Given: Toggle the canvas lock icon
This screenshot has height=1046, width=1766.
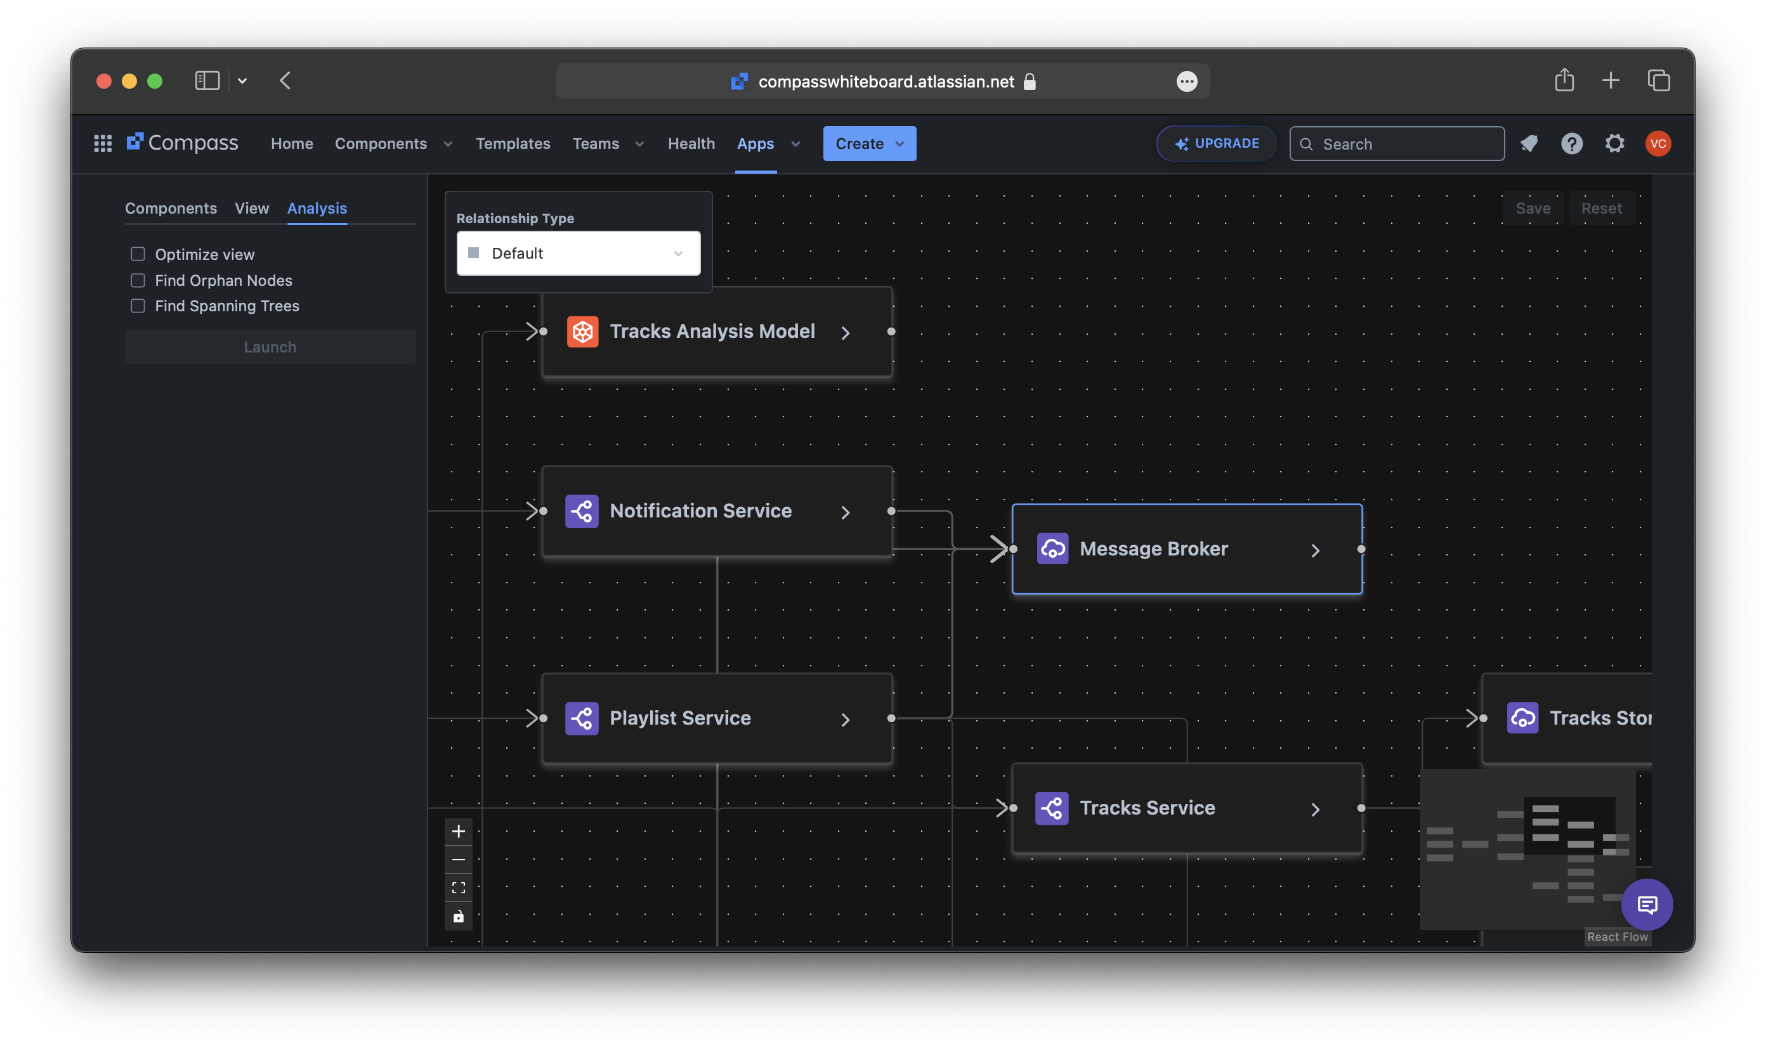Looking at the screenshot, I should pyautogui.click(x=459, y=916).
